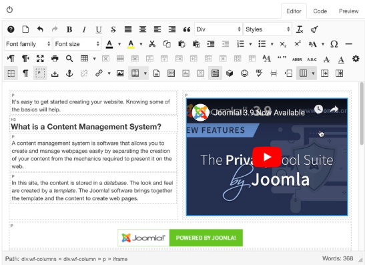Play the embedded YouTube video
The height and width of the screenshot is (265, 365).
click(x=267, y=157)
